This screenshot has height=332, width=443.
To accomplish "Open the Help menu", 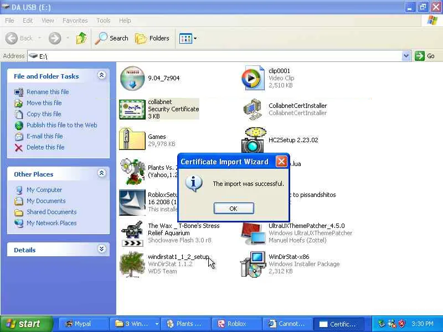I will [125, 20].
